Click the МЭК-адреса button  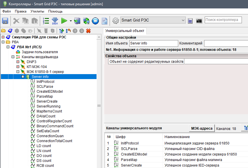pyautogui.click(x=201, y=128)
